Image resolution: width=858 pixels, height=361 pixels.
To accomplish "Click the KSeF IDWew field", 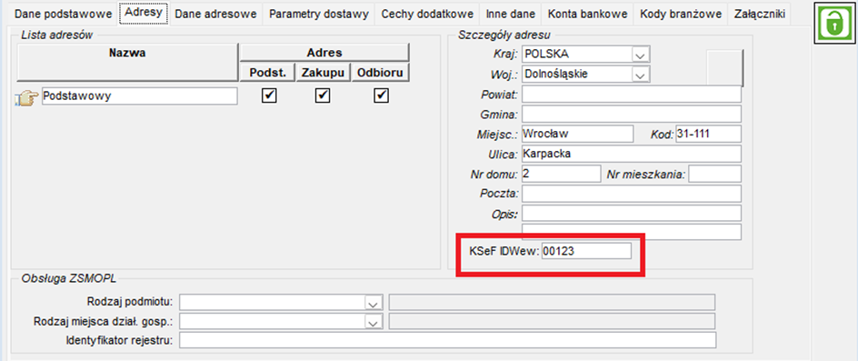I will (586, 251).
